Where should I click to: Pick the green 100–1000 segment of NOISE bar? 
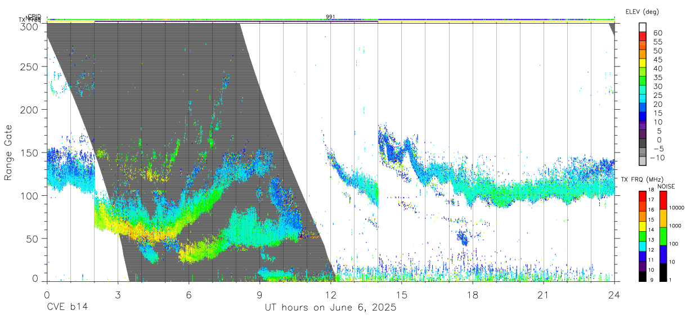point(662,236)
